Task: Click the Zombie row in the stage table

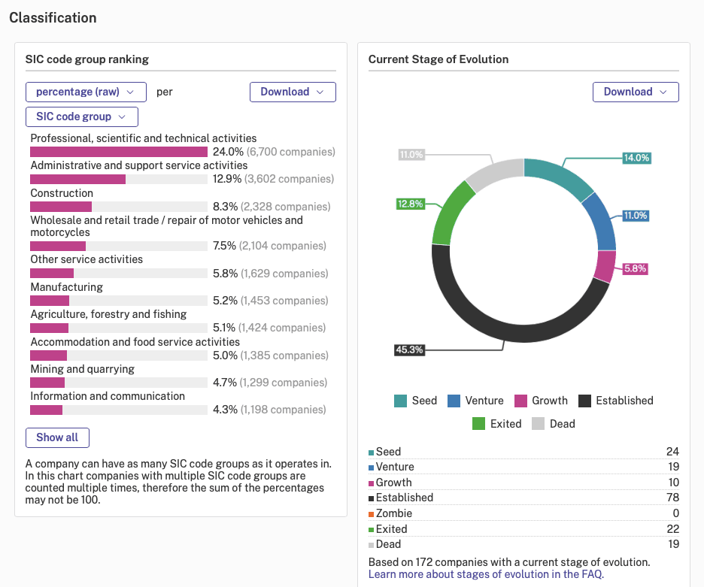Action: click(x=523, y=513)
